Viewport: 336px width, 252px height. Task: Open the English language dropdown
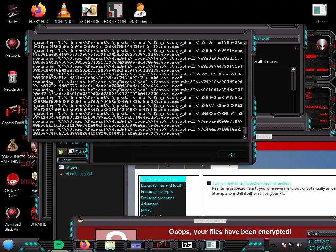tap(322, 233)
